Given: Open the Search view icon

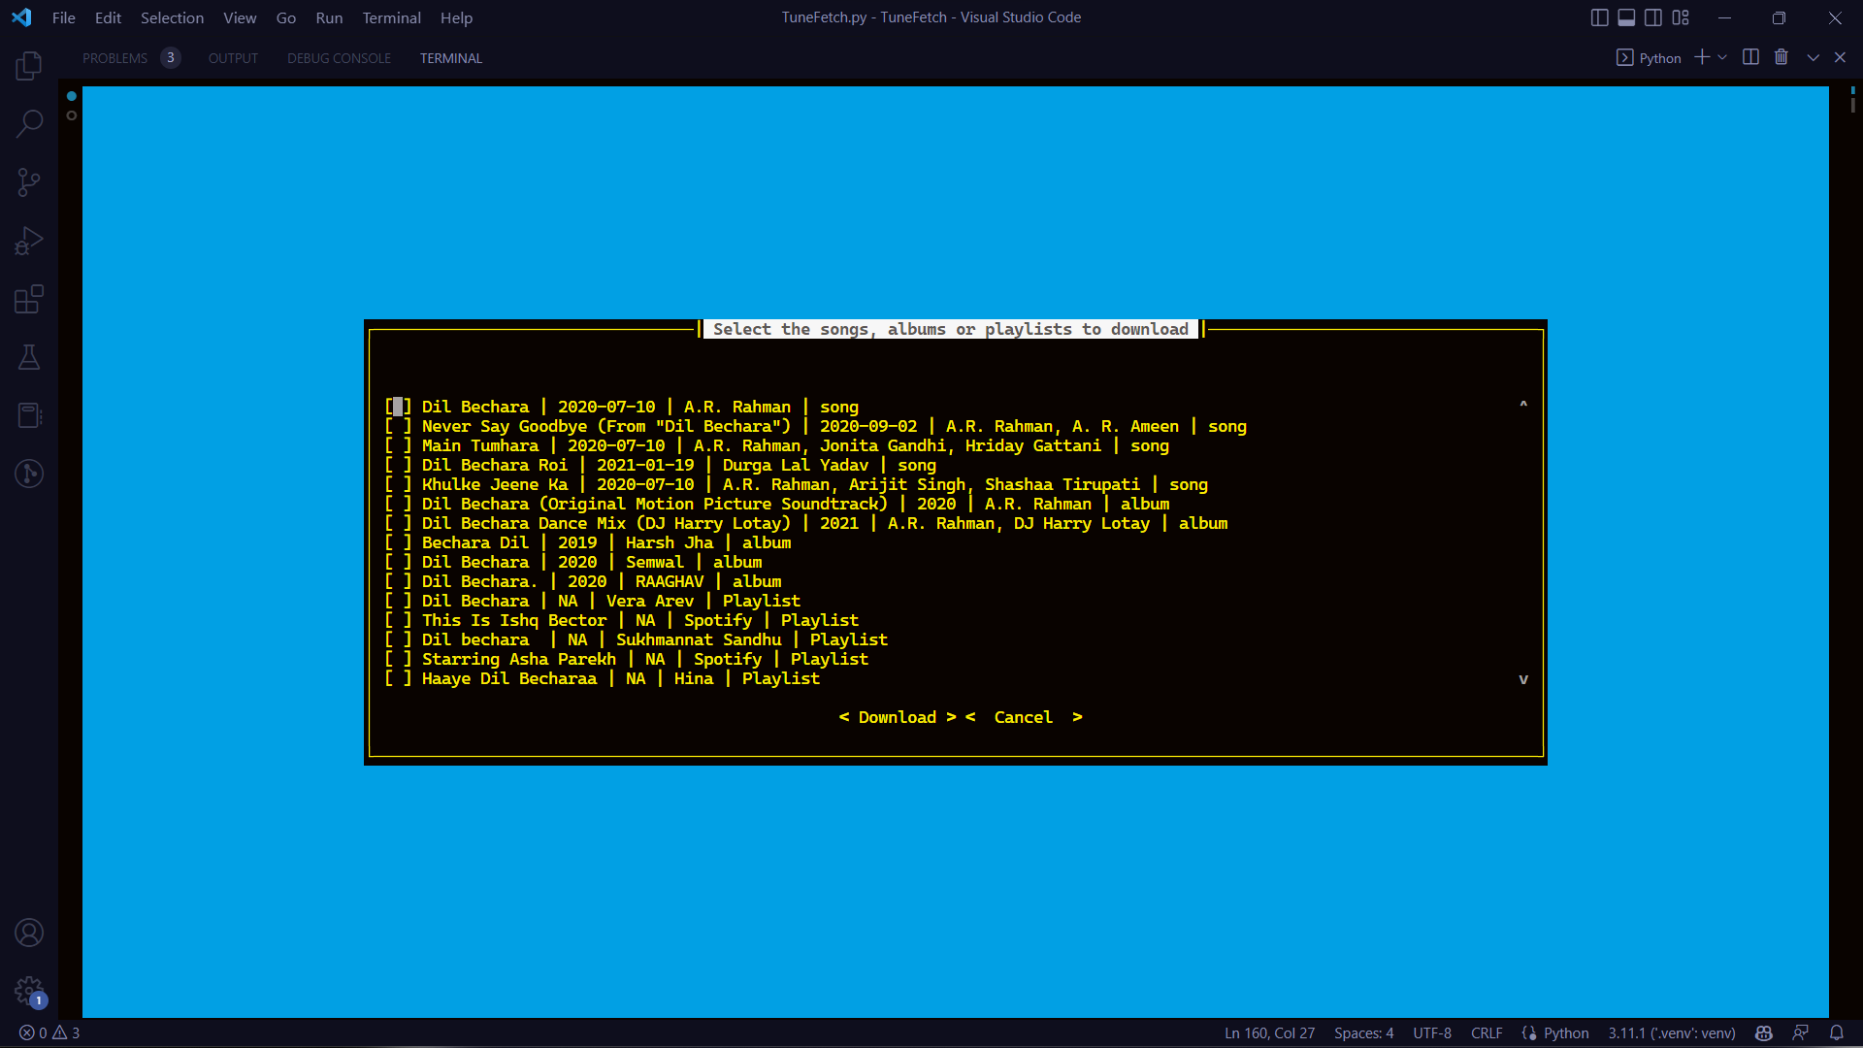Looking at the screenshot, I should pyautogui.click(x=29, y=123).
